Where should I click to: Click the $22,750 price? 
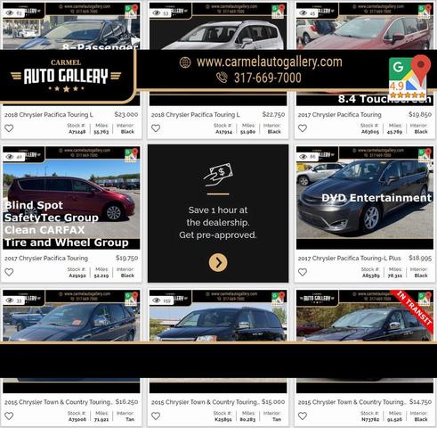click(273, 114)
